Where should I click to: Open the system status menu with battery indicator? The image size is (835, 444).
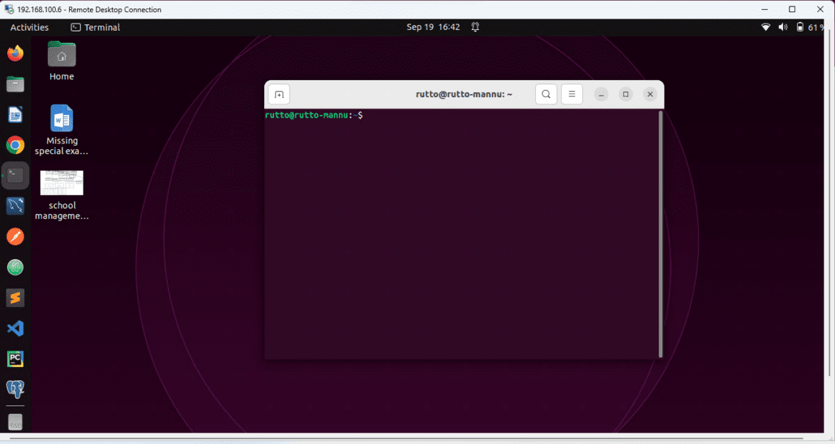[801, 26]
